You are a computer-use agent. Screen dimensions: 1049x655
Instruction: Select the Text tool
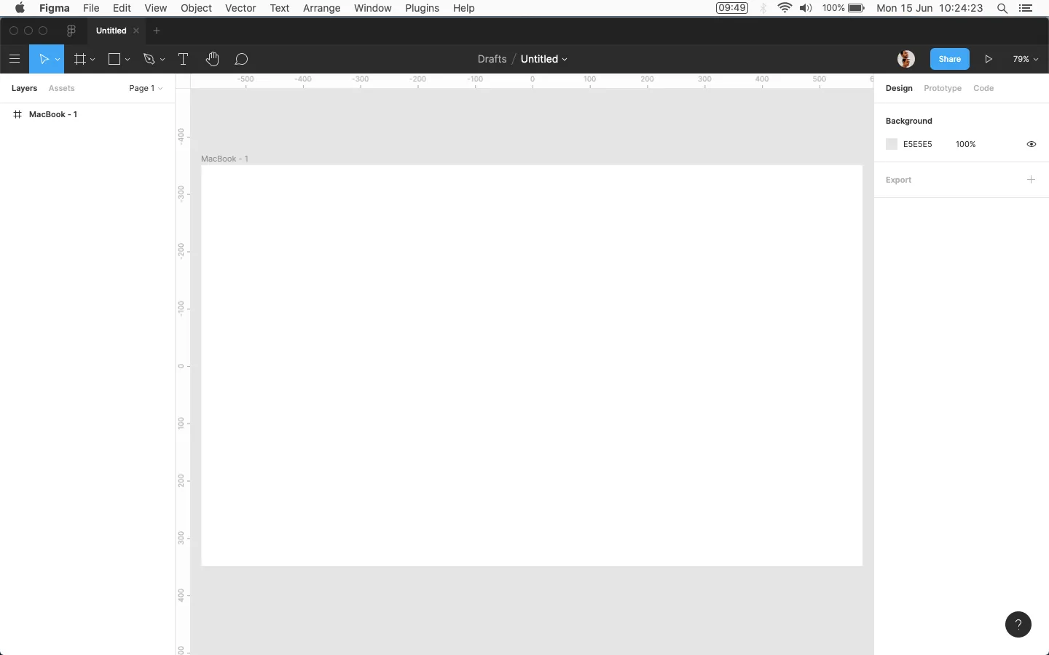point(184,59)
